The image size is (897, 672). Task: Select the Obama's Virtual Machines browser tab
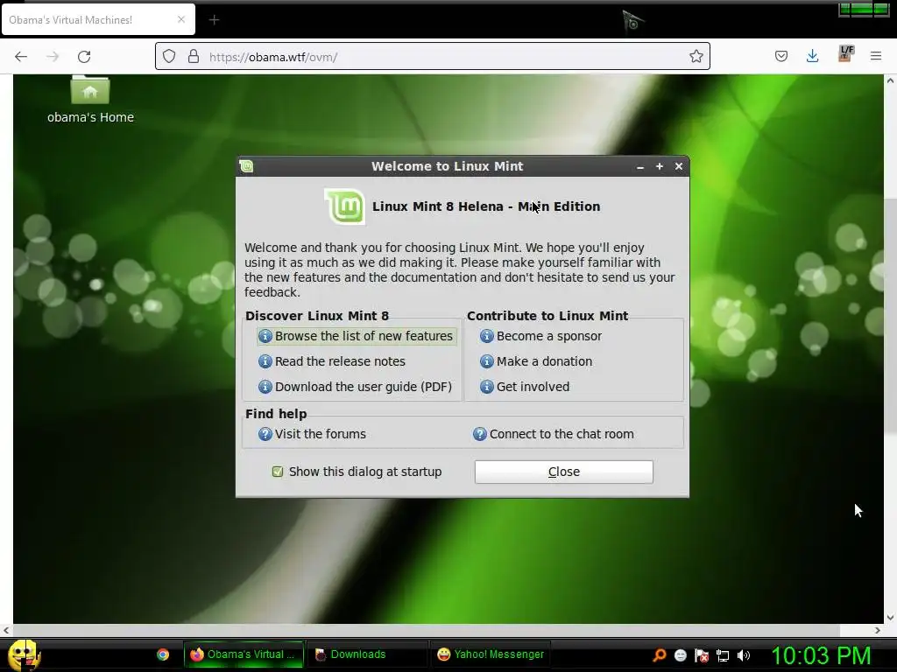(98, 20)
